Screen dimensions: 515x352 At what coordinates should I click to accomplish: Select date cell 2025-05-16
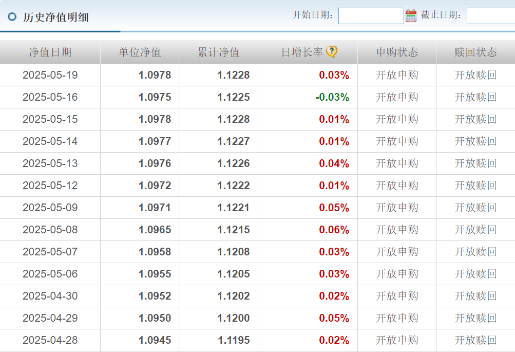tap(50, 97)
